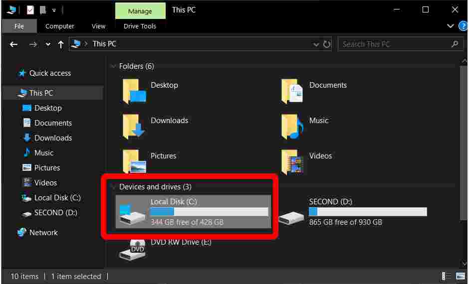The width and height of the screenshot is (469, 284).
Task: Open Documents folder in Folders group
Action: point(314,91)
